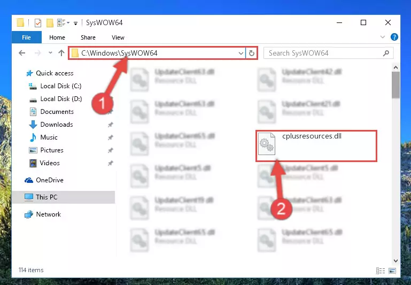Click the C:\Windows\SysWOW64 address bar
This screenshot has height=285, width=411.
[157, 53]
